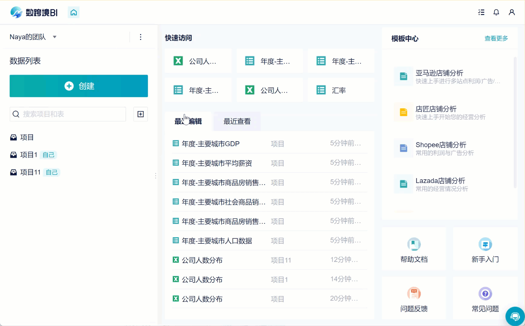Image resolution: width=525 pixels, height=326 pixels.
Task: Open the 帮助文档 help docs icon
Action: click(414, 244)
